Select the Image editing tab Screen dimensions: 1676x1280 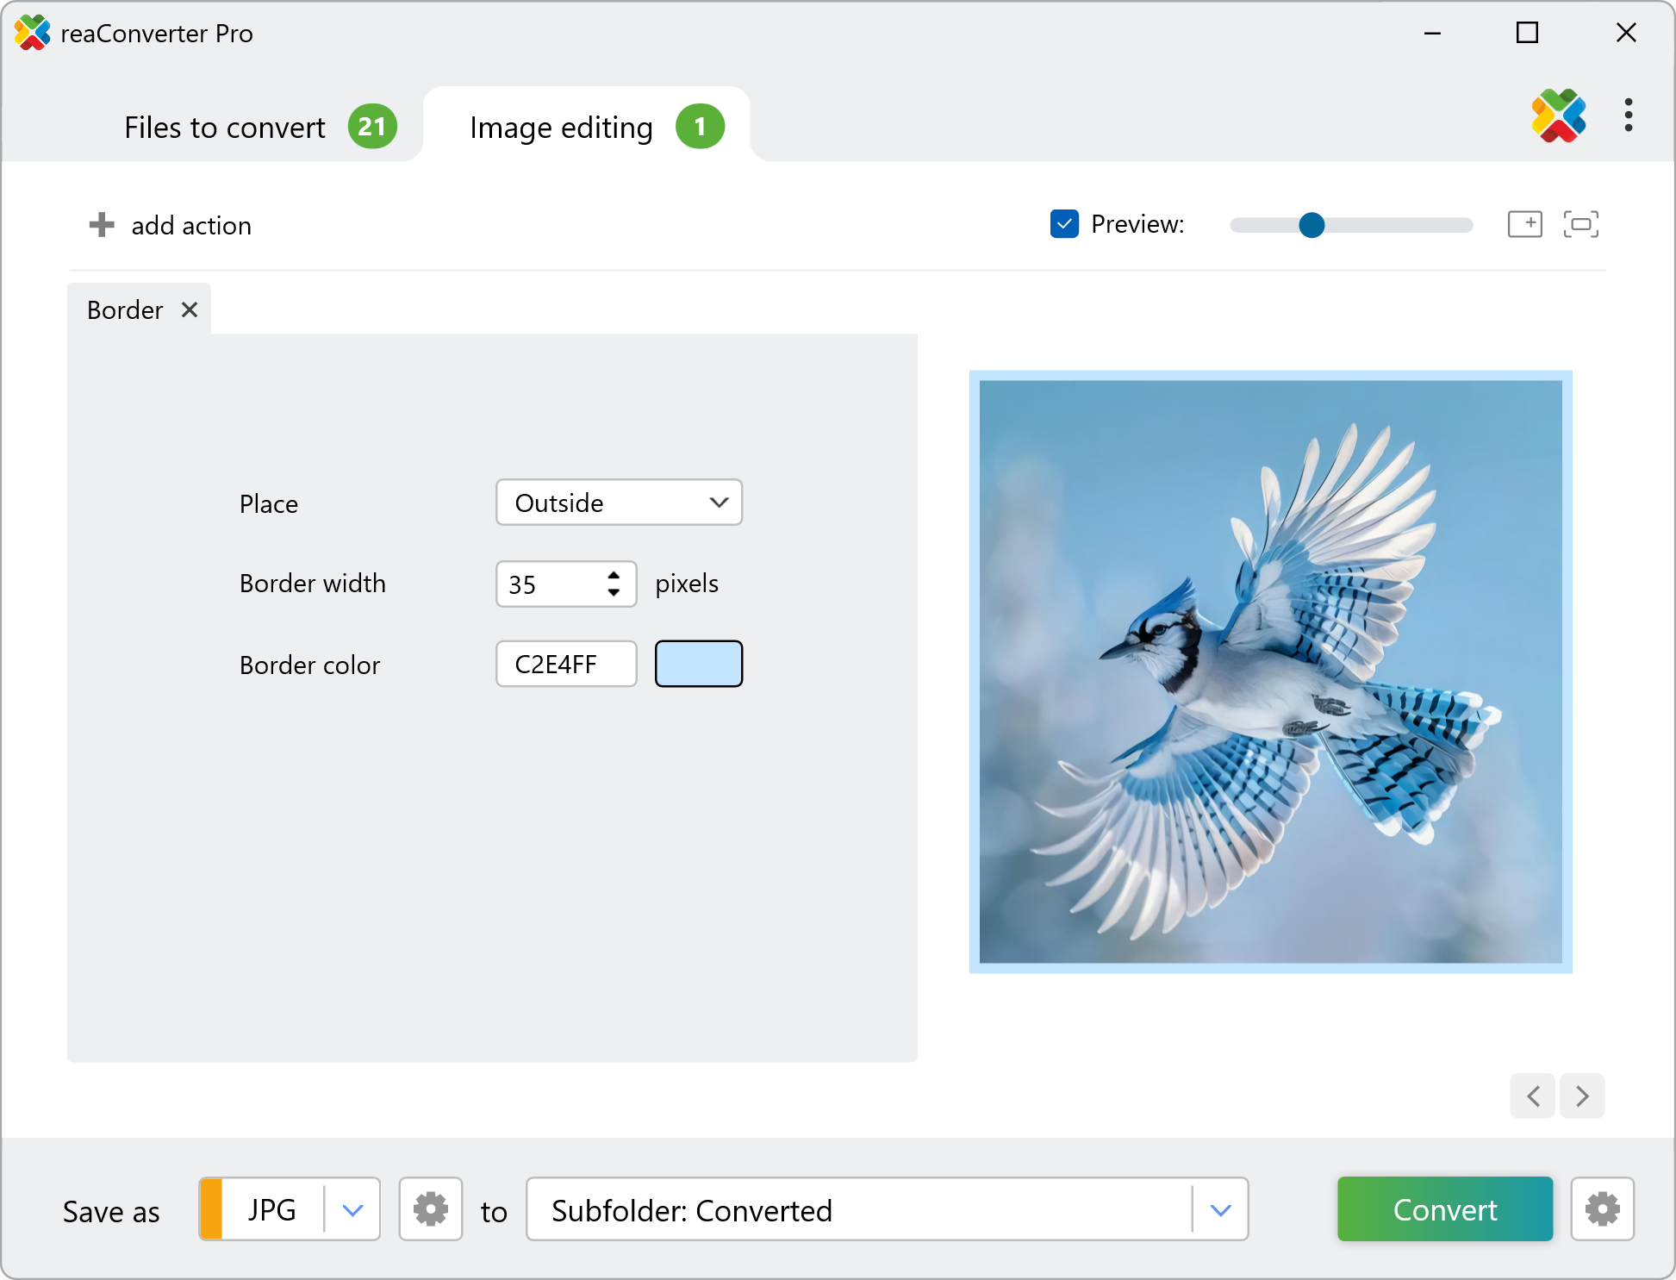click(561, 128)
